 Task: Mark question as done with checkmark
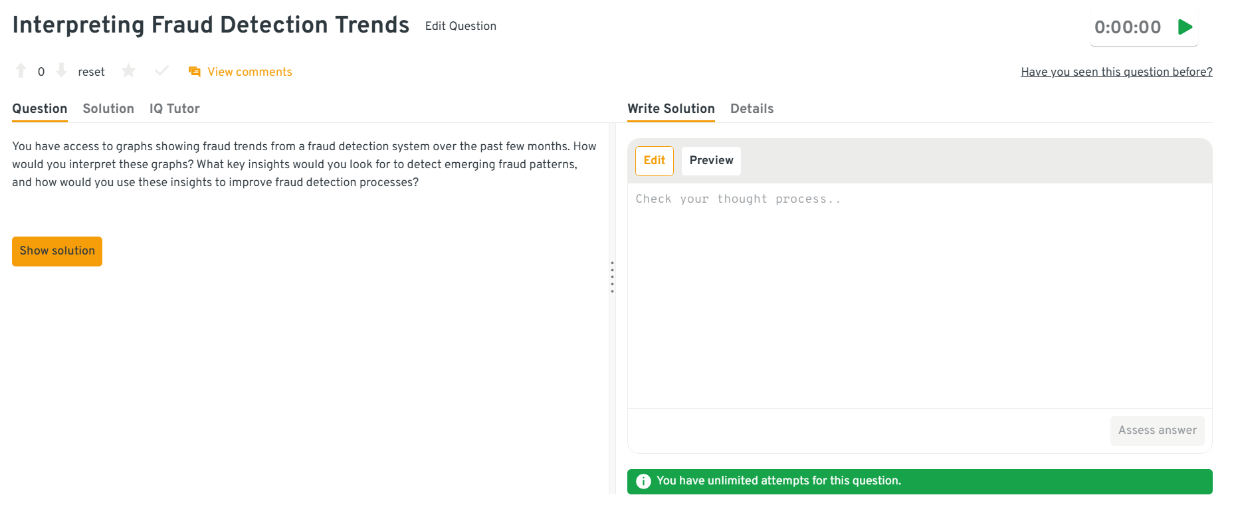point(161,70)
